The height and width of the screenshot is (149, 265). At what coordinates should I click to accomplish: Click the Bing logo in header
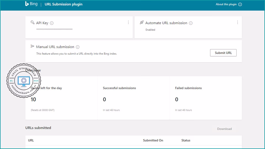(31, 4)
